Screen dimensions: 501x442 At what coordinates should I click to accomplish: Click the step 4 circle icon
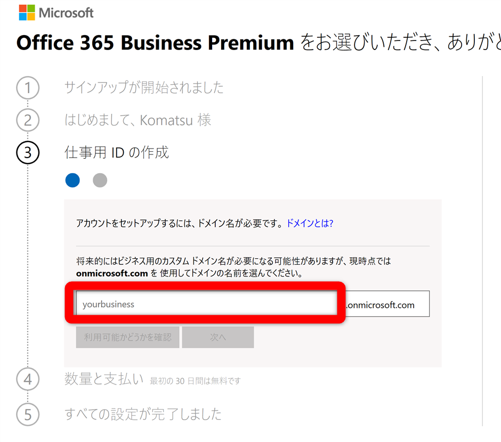tap(28, 380)
